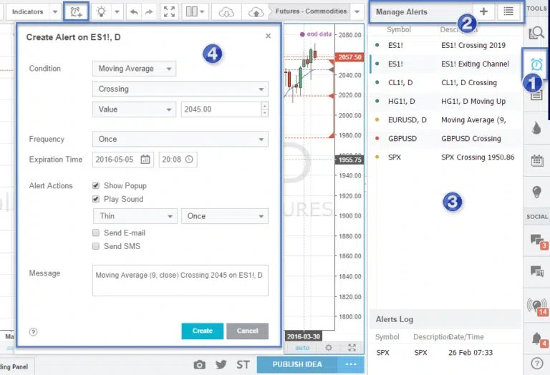Screen dimensions: 550x375
Task: Click the Cancel button
Action: click(x=247, y=331)
